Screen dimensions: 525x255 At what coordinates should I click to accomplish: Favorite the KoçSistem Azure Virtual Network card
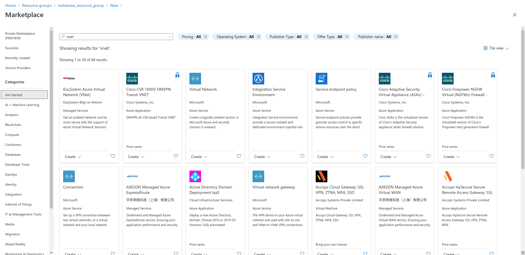click(x=113, y=156)
